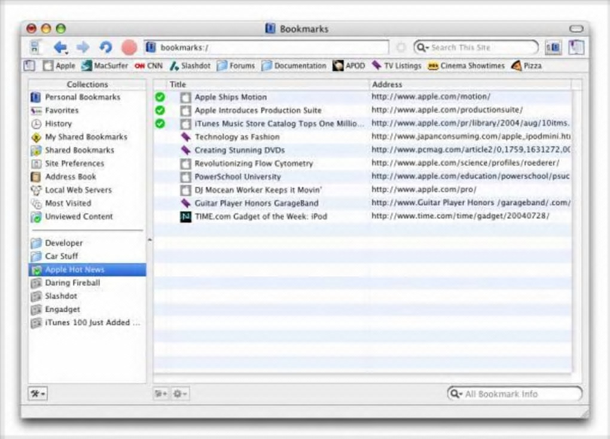610x439 pixels.
Task: Select the Favorites collection
Action: (87, 111)
